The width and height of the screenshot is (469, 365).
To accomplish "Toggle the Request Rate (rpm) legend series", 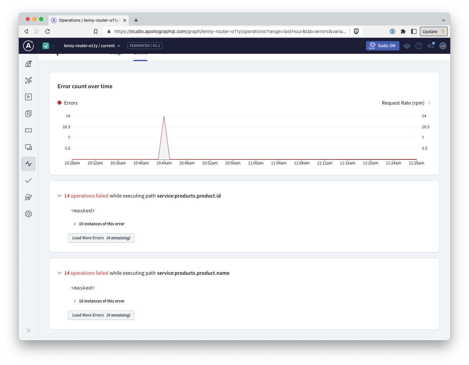I will tap(406, 103).
